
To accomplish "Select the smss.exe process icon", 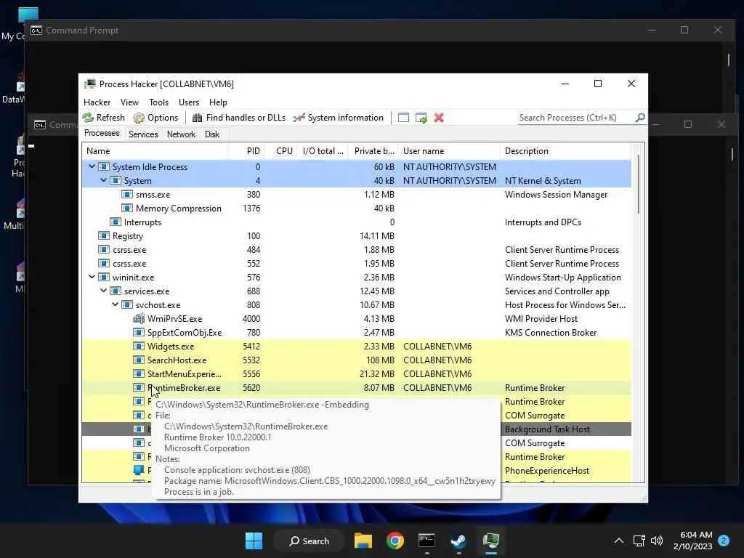I will click(126, 195).
